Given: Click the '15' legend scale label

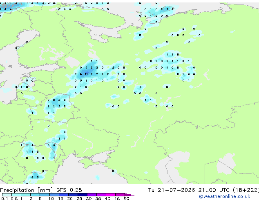Looking at the screenshot, I should coord(60,198).
